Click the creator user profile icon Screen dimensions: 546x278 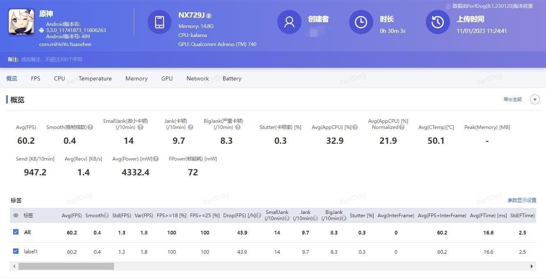(289, 22)
